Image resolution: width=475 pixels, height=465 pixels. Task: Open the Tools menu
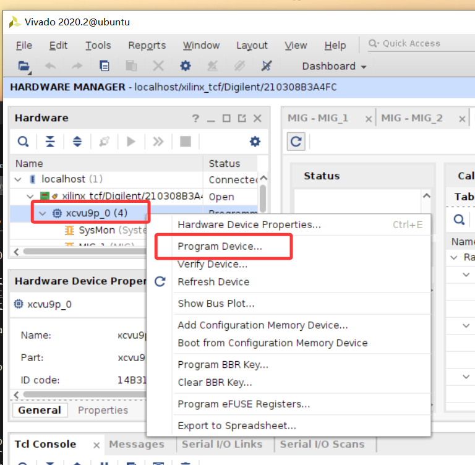(x=98, y=45)
